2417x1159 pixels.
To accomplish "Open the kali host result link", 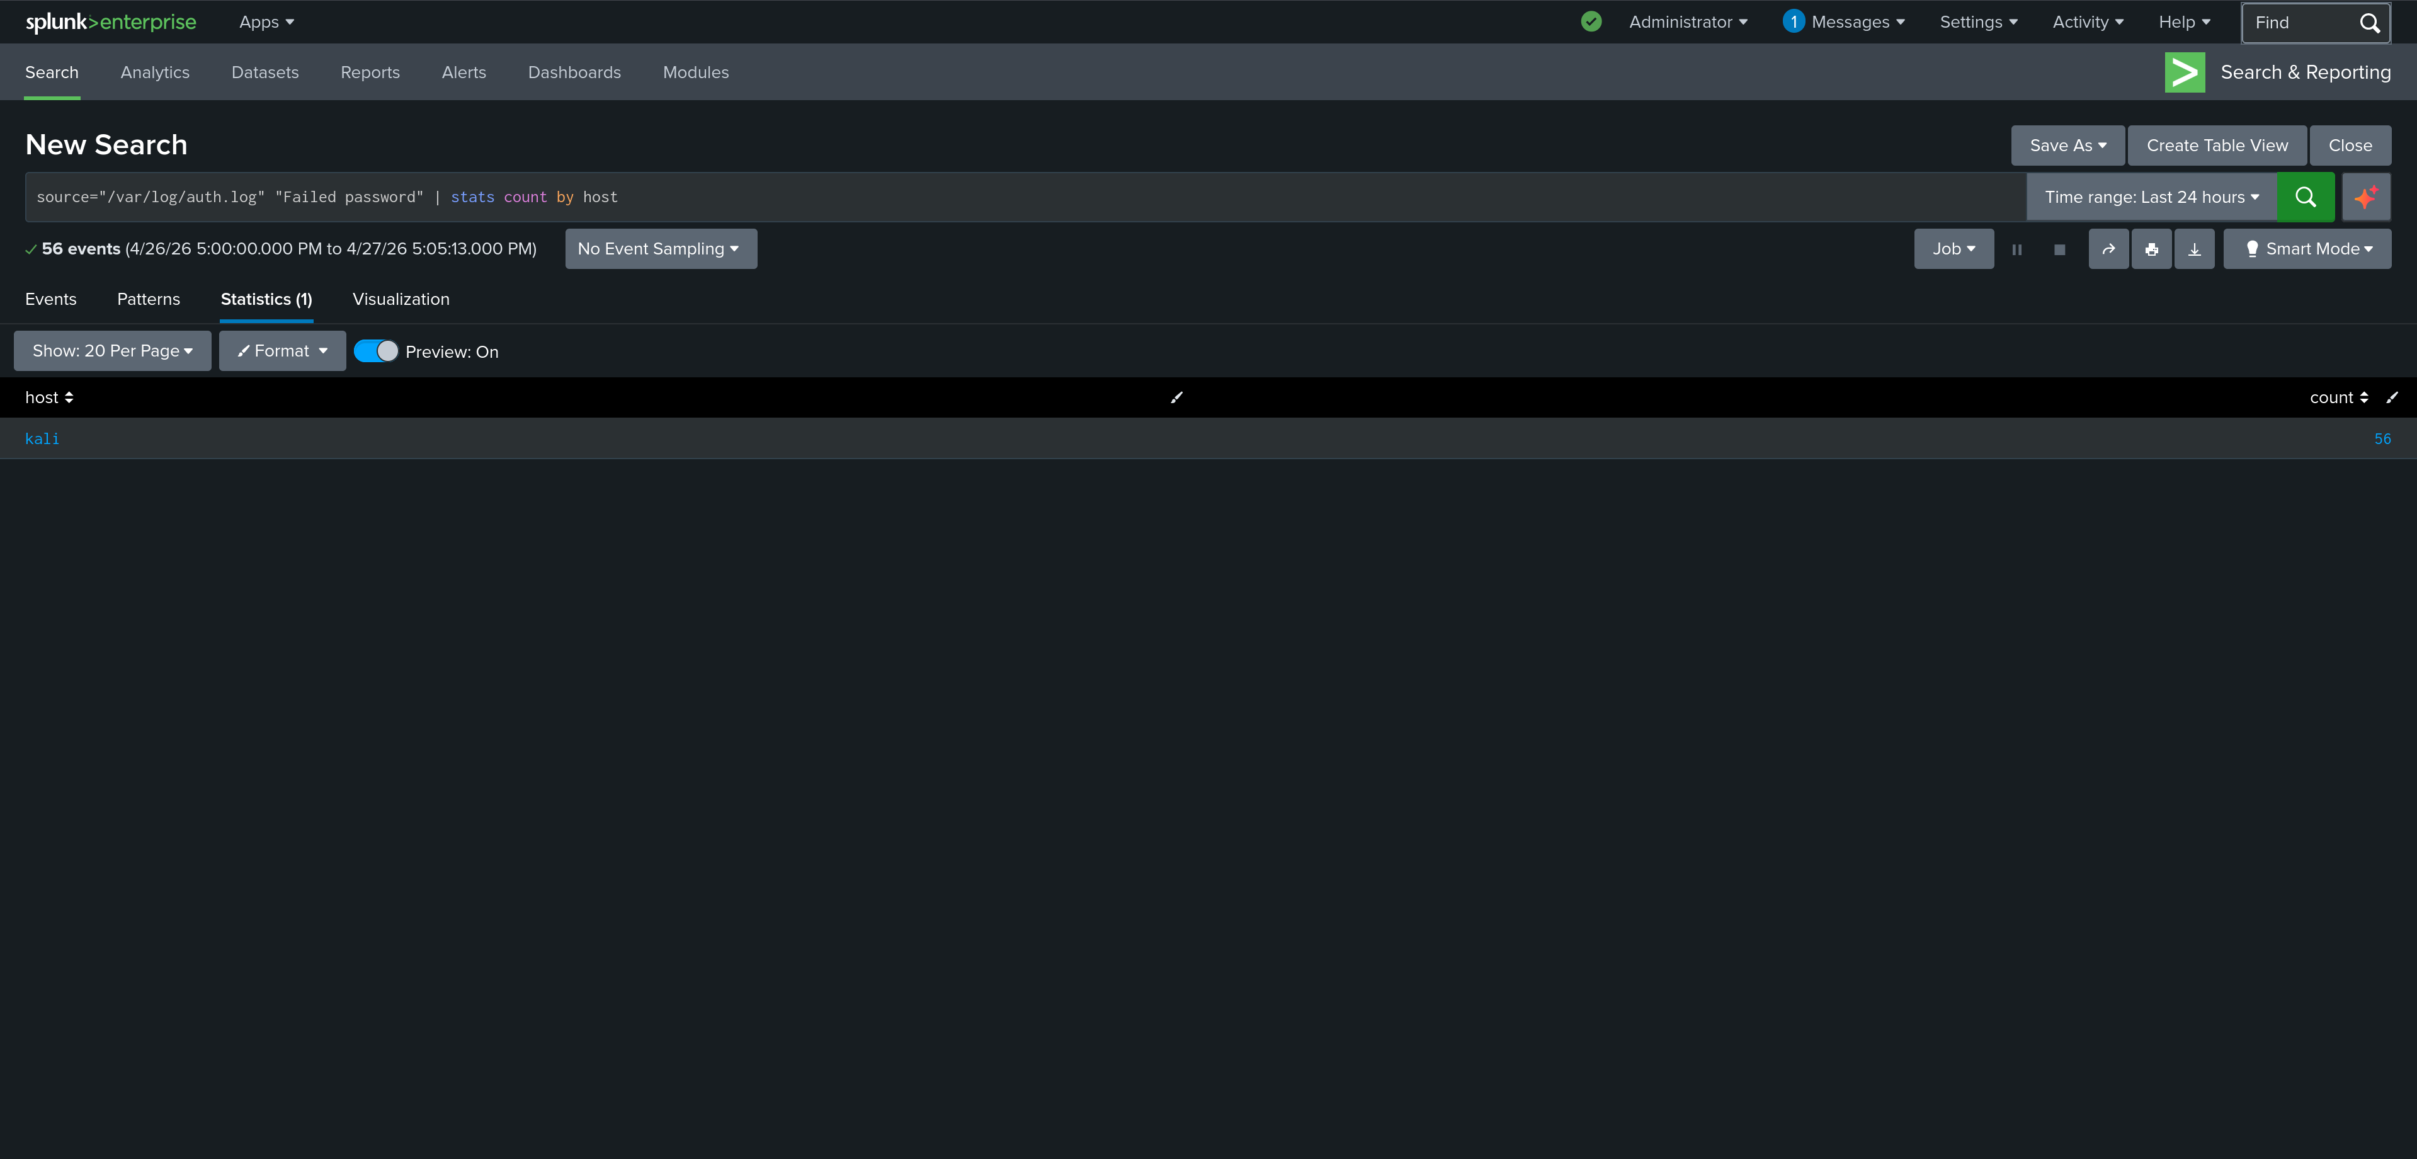I will click(42, 438).
